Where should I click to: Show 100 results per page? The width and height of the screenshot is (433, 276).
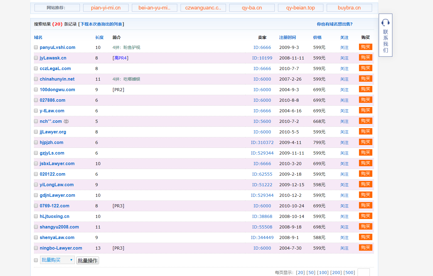(323, 272)
